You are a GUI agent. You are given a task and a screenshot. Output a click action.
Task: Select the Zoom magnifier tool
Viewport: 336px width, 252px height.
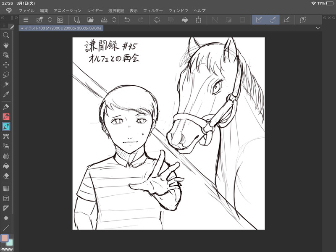point(6,35)
